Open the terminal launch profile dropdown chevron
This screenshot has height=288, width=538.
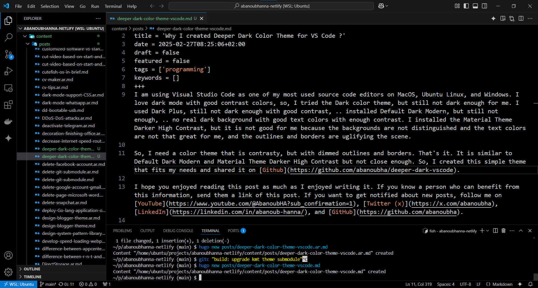(x=488, y=231)
